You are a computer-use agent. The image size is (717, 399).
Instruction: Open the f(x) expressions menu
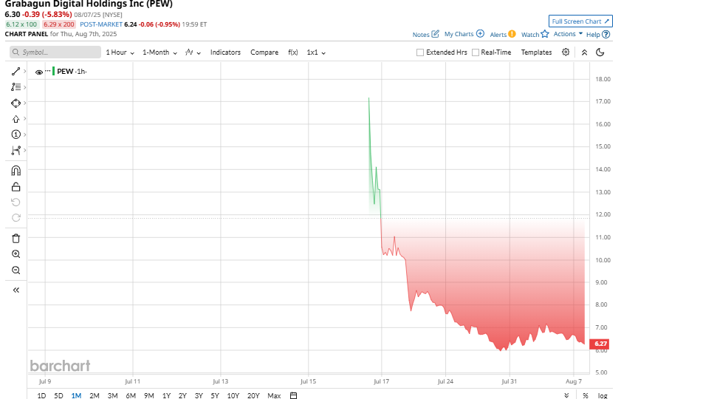[293, 52]
